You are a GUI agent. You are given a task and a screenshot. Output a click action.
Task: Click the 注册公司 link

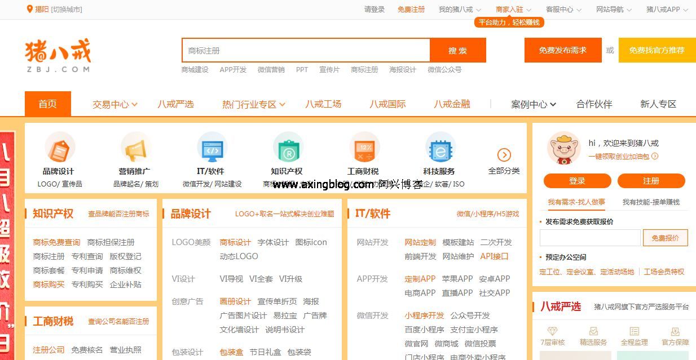[49, 350]
